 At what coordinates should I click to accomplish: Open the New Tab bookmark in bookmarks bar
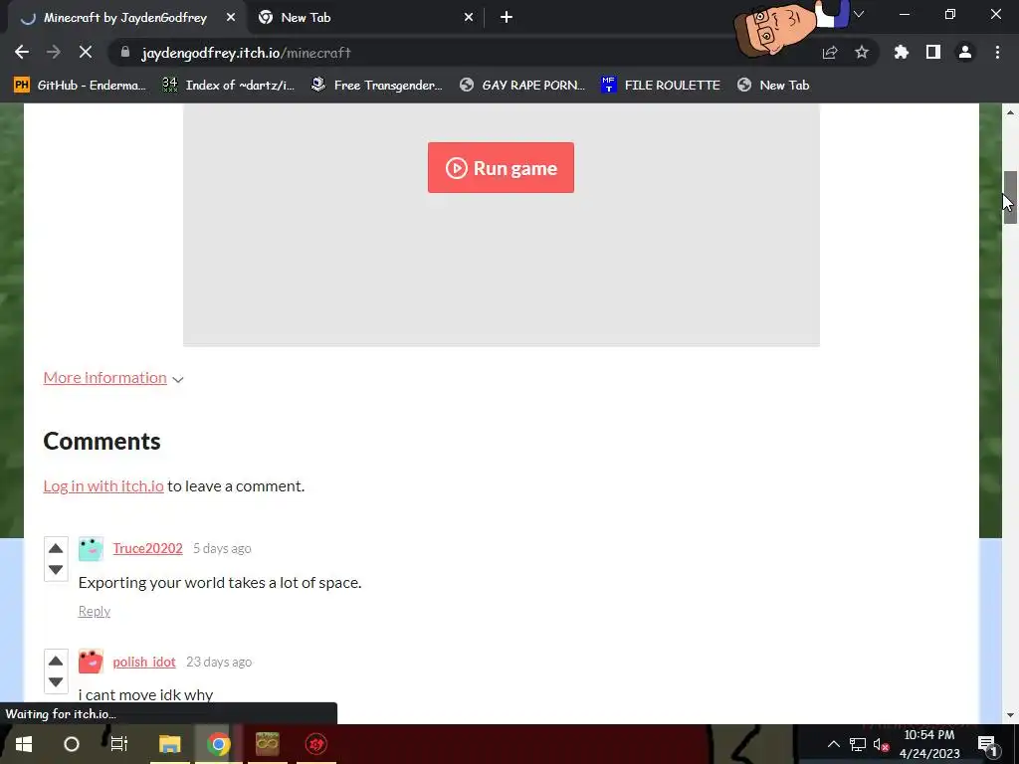(x=773, y=86)
